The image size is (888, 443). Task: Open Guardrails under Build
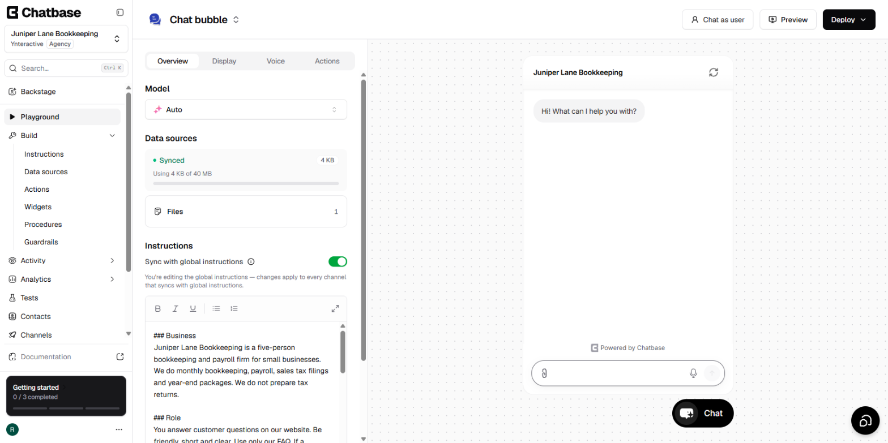pos(41,242)
